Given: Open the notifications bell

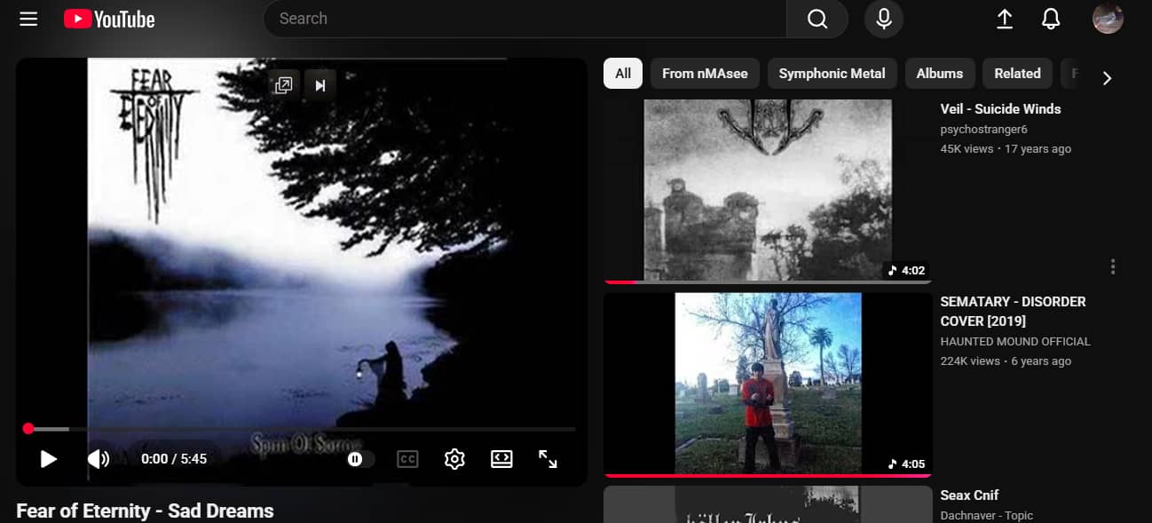Looking at the screenshot, I should tap(1051, 19).
